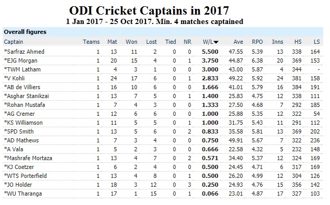Open EJG Morgan captain entry

pos(20,61)
